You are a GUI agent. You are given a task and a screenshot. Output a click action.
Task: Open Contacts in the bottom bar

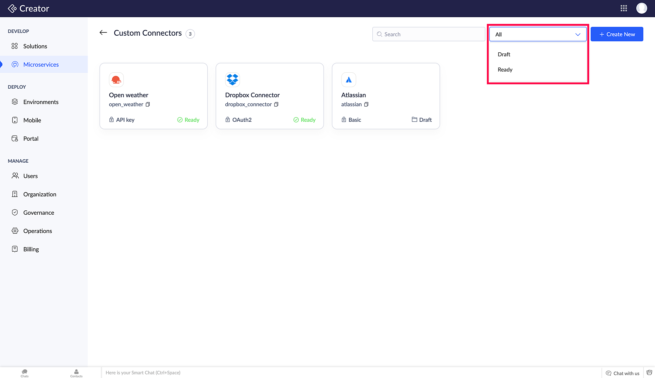pos(76,373)
